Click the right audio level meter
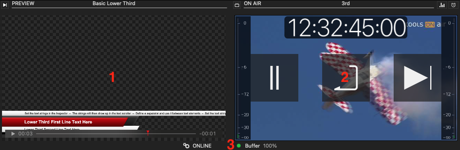 click(x=449, y=78)
